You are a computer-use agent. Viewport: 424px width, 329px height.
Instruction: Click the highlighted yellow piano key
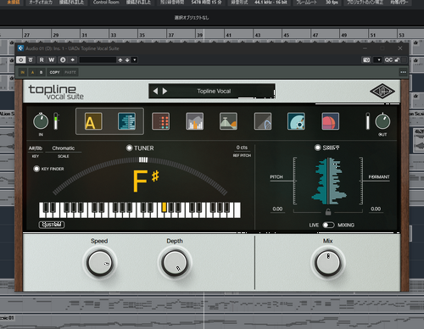(164, 207)
